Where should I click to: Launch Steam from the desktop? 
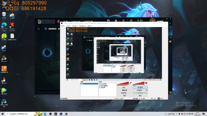[4, 48]
